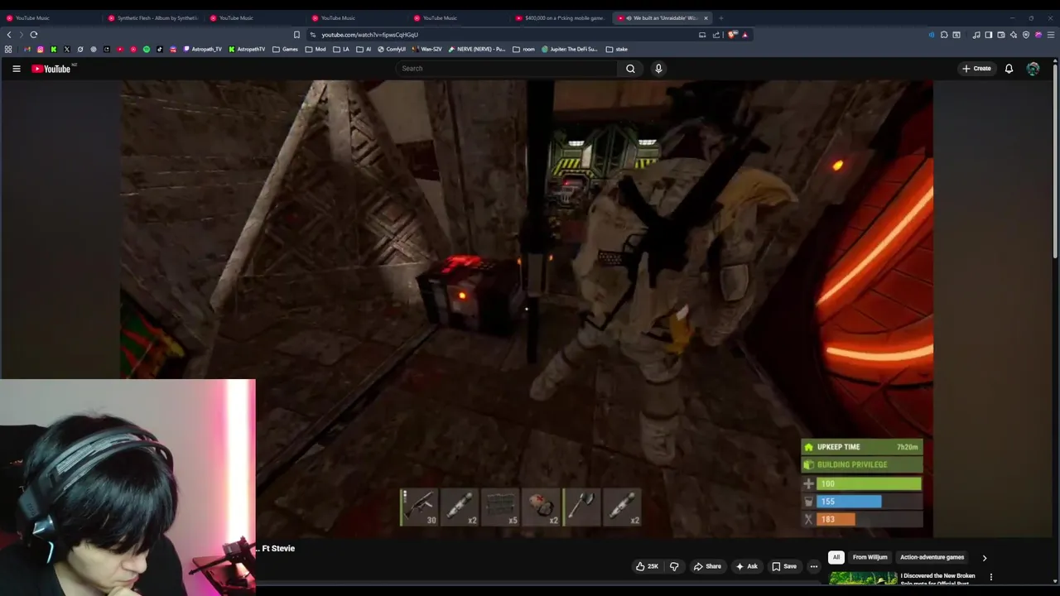
Task: Open YouTube notifications bell
Action: [x=1009, y=69]
